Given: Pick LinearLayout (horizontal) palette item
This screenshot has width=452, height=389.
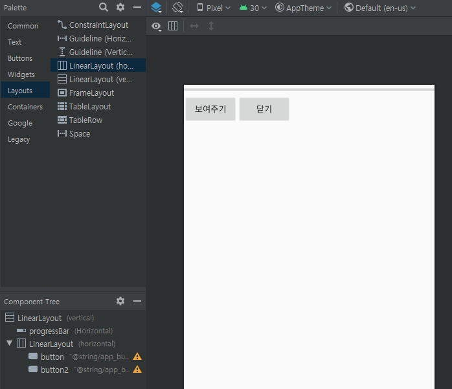Looking at the screenshot, I should [x=98, y=66].
